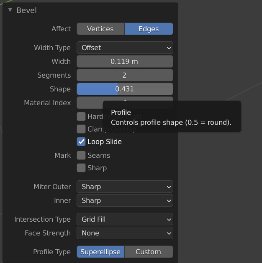Uncheck the Loop Slide checkbox
262x263 pixels.
pos(81,142)
